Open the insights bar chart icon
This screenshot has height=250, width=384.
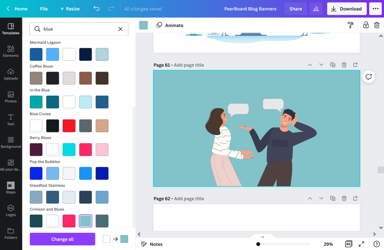(316, 9)
